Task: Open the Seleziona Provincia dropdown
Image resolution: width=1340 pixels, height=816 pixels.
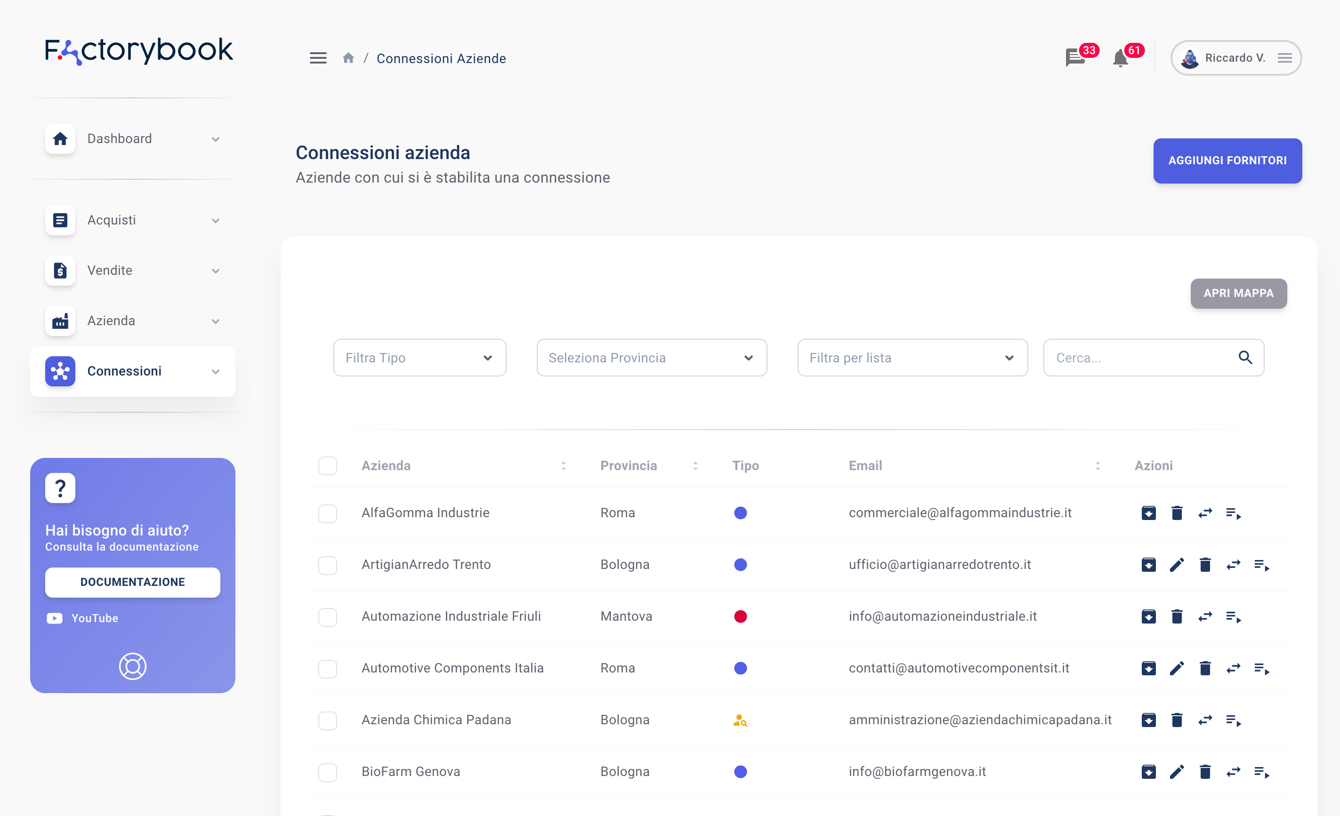Action: coord(651,358)
